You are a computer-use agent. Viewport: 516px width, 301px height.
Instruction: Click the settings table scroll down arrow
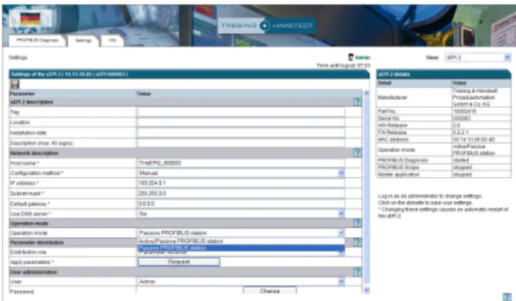366,290
